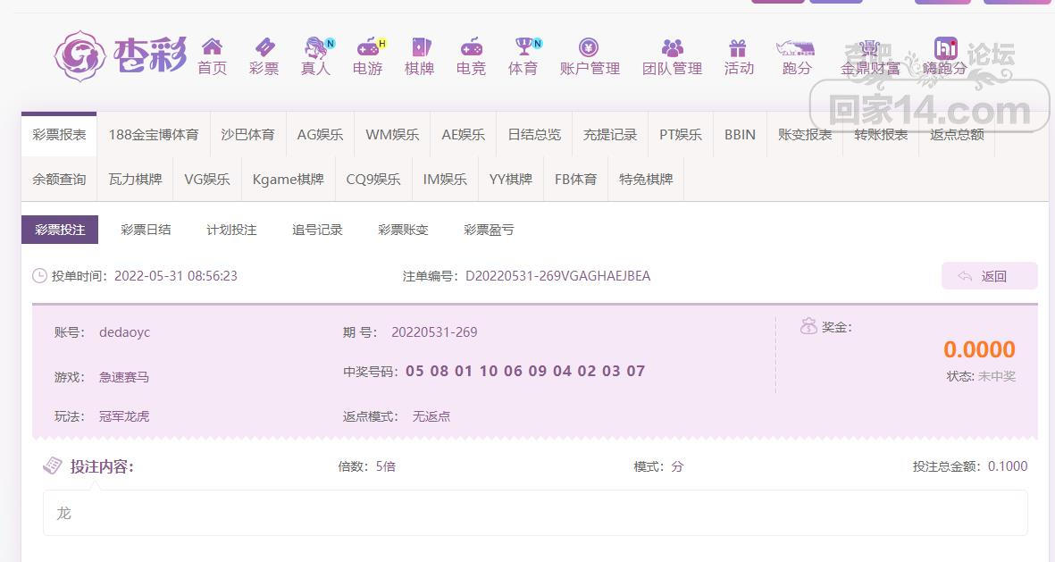
Task: Open the 电竞 esports gamepad icon
Action: (471, 47)
